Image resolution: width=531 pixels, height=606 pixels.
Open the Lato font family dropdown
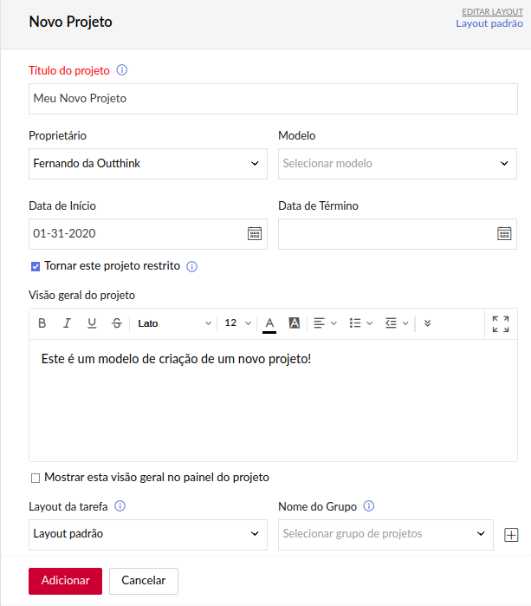(x=174, y=323)
